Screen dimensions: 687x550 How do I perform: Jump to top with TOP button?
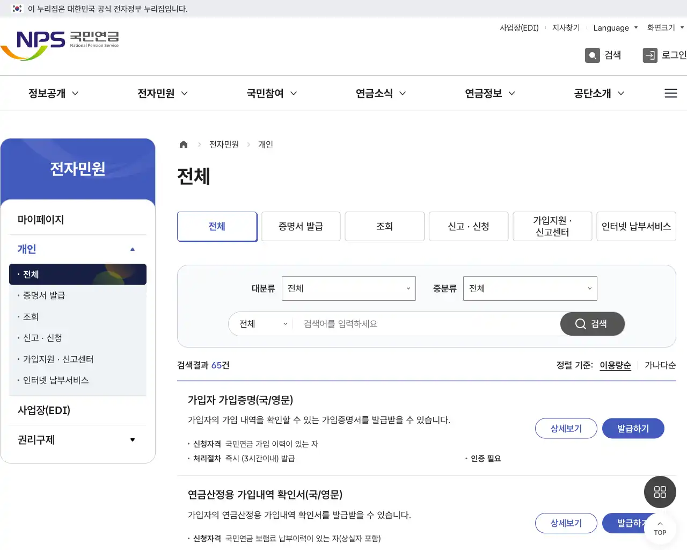pyautogui.click(x=660, y=529)
